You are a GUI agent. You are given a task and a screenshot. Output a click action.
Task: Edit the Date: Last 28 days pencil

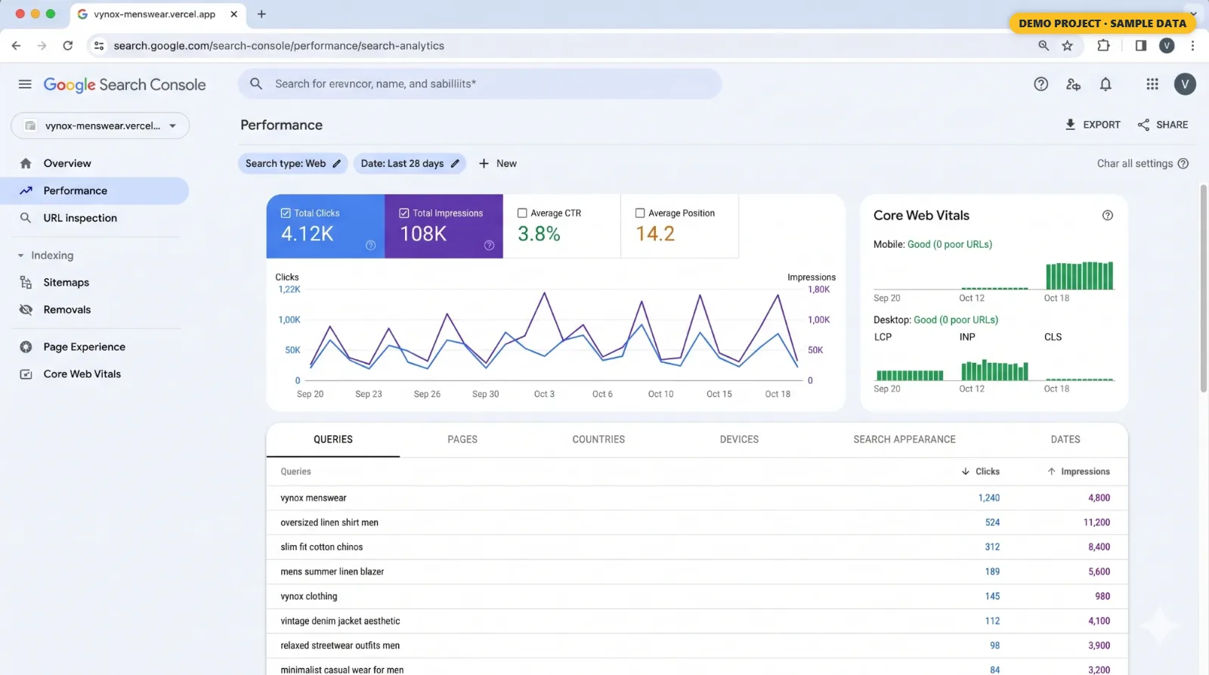point(455,163)
